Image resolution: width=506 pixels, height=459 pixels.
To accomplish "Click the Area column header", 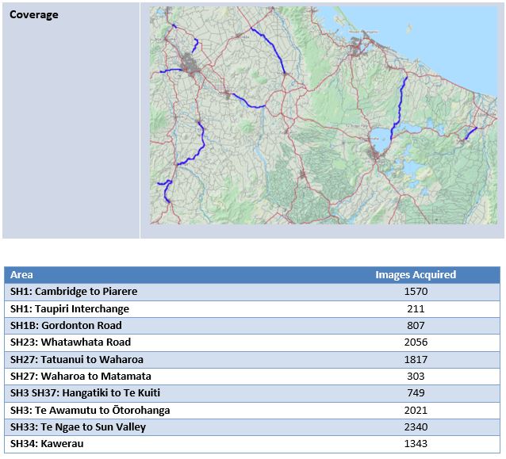I will tap(21, 275).
